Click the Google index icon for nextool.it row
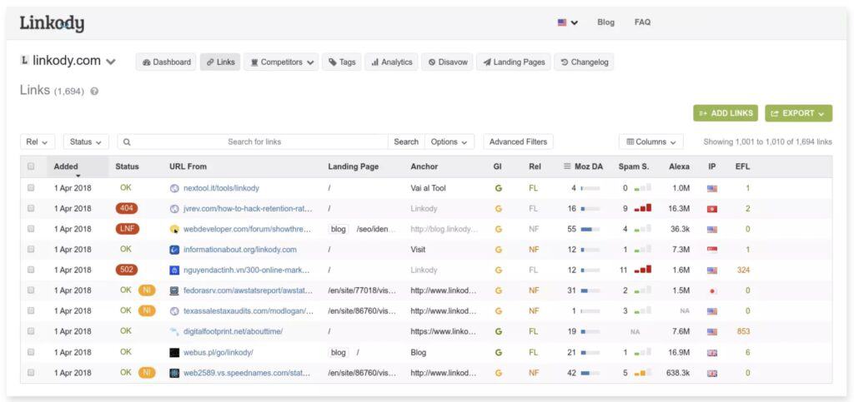The height and width of the screenshot is (402, 854). (498, 188)
